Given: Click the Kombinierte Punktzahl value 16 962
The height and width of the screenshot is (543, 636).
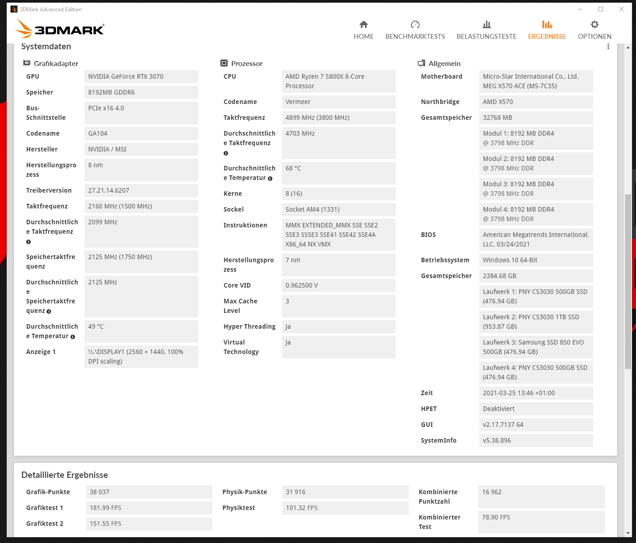Looking at the screenshot, I should 542,497.
